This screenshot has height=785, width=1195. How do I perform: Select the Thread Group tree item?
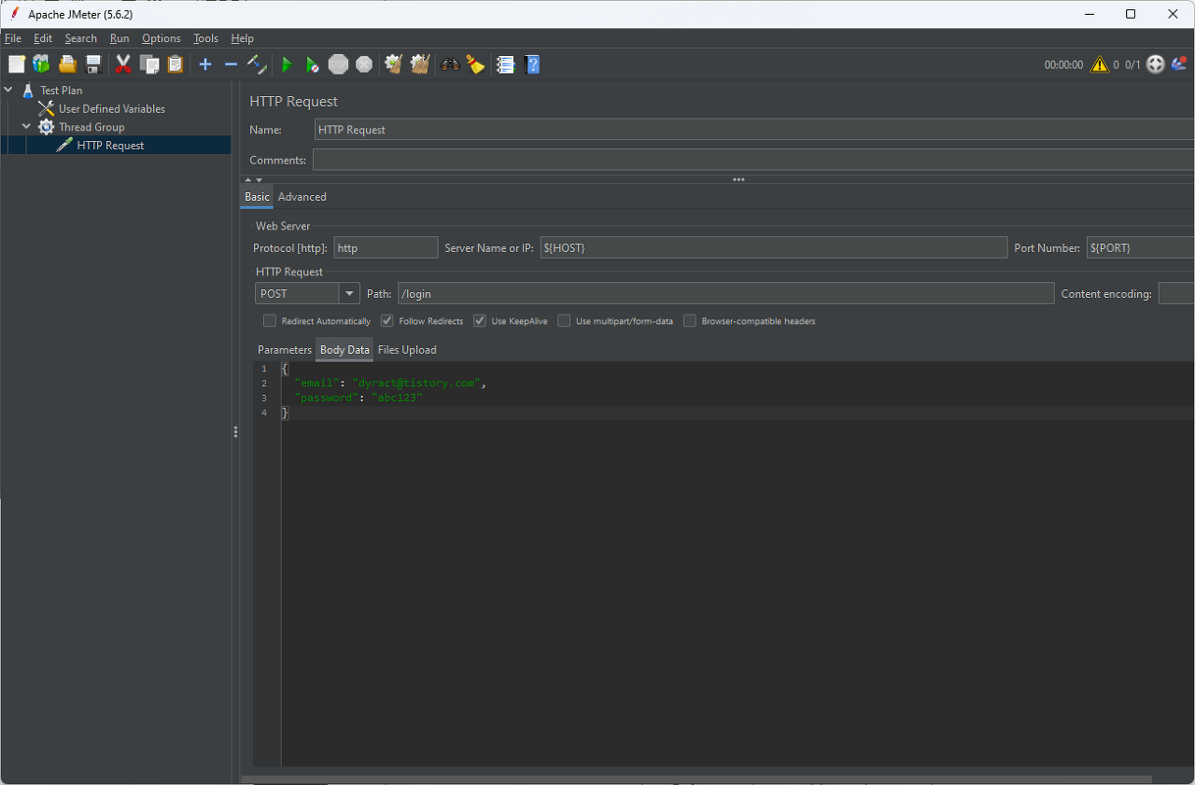[91, 127]
